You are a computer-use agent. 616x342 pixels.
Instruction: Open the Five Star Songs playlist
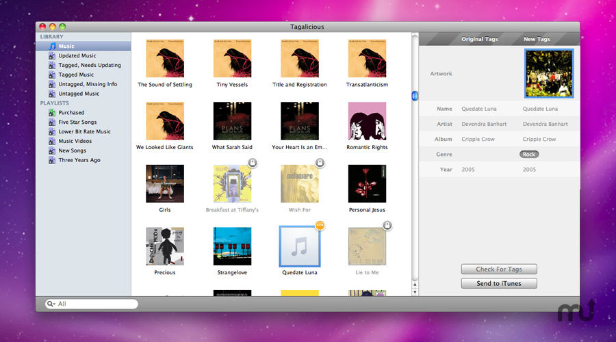coord(77,122)
